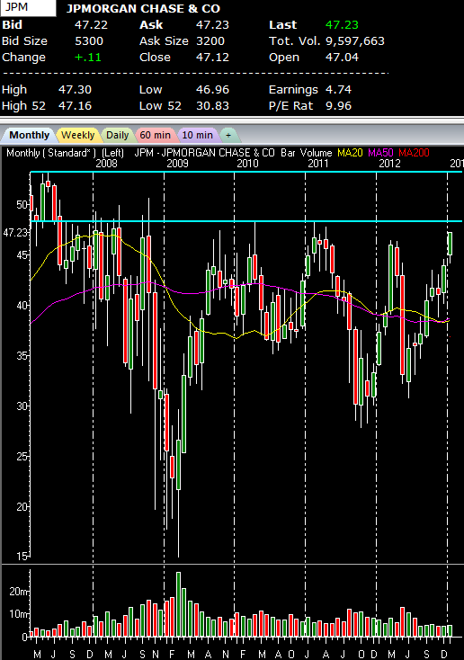The height and width of the screenshot is (660, 464).
Task: Click the Earnings value 4.74
Action: (x=338, y=90)
